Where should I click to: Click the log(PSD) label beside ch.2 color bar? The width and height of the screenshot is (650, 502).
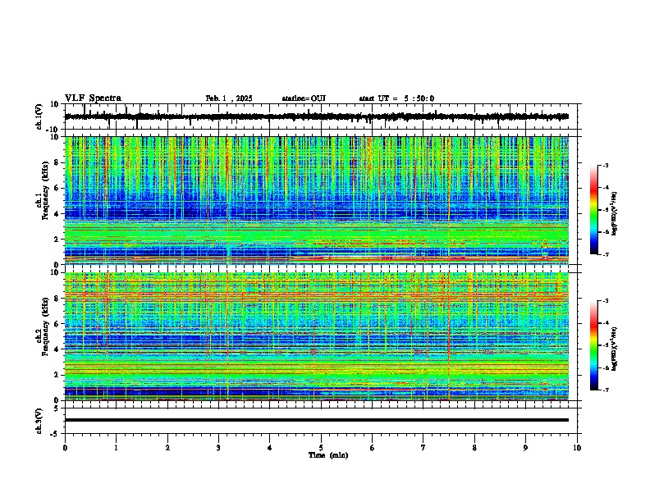614,349
